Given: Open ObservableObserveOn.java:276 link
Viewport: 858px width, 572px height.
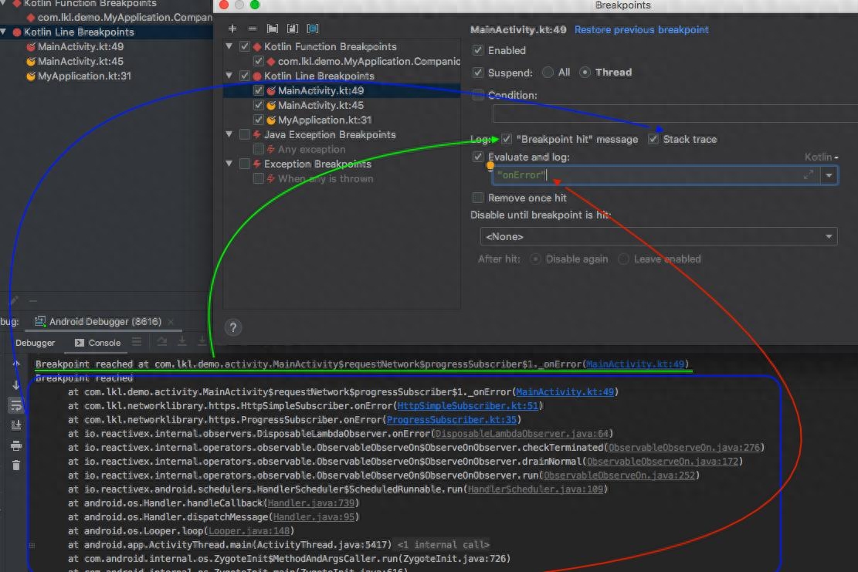Looking at the screenshot, I should click(x=684, y=447).
